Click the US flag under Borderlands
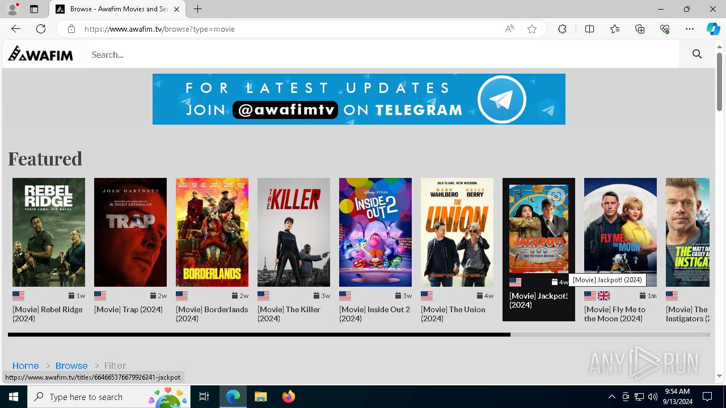Screen dimensions: 726x408 (182, 295)
